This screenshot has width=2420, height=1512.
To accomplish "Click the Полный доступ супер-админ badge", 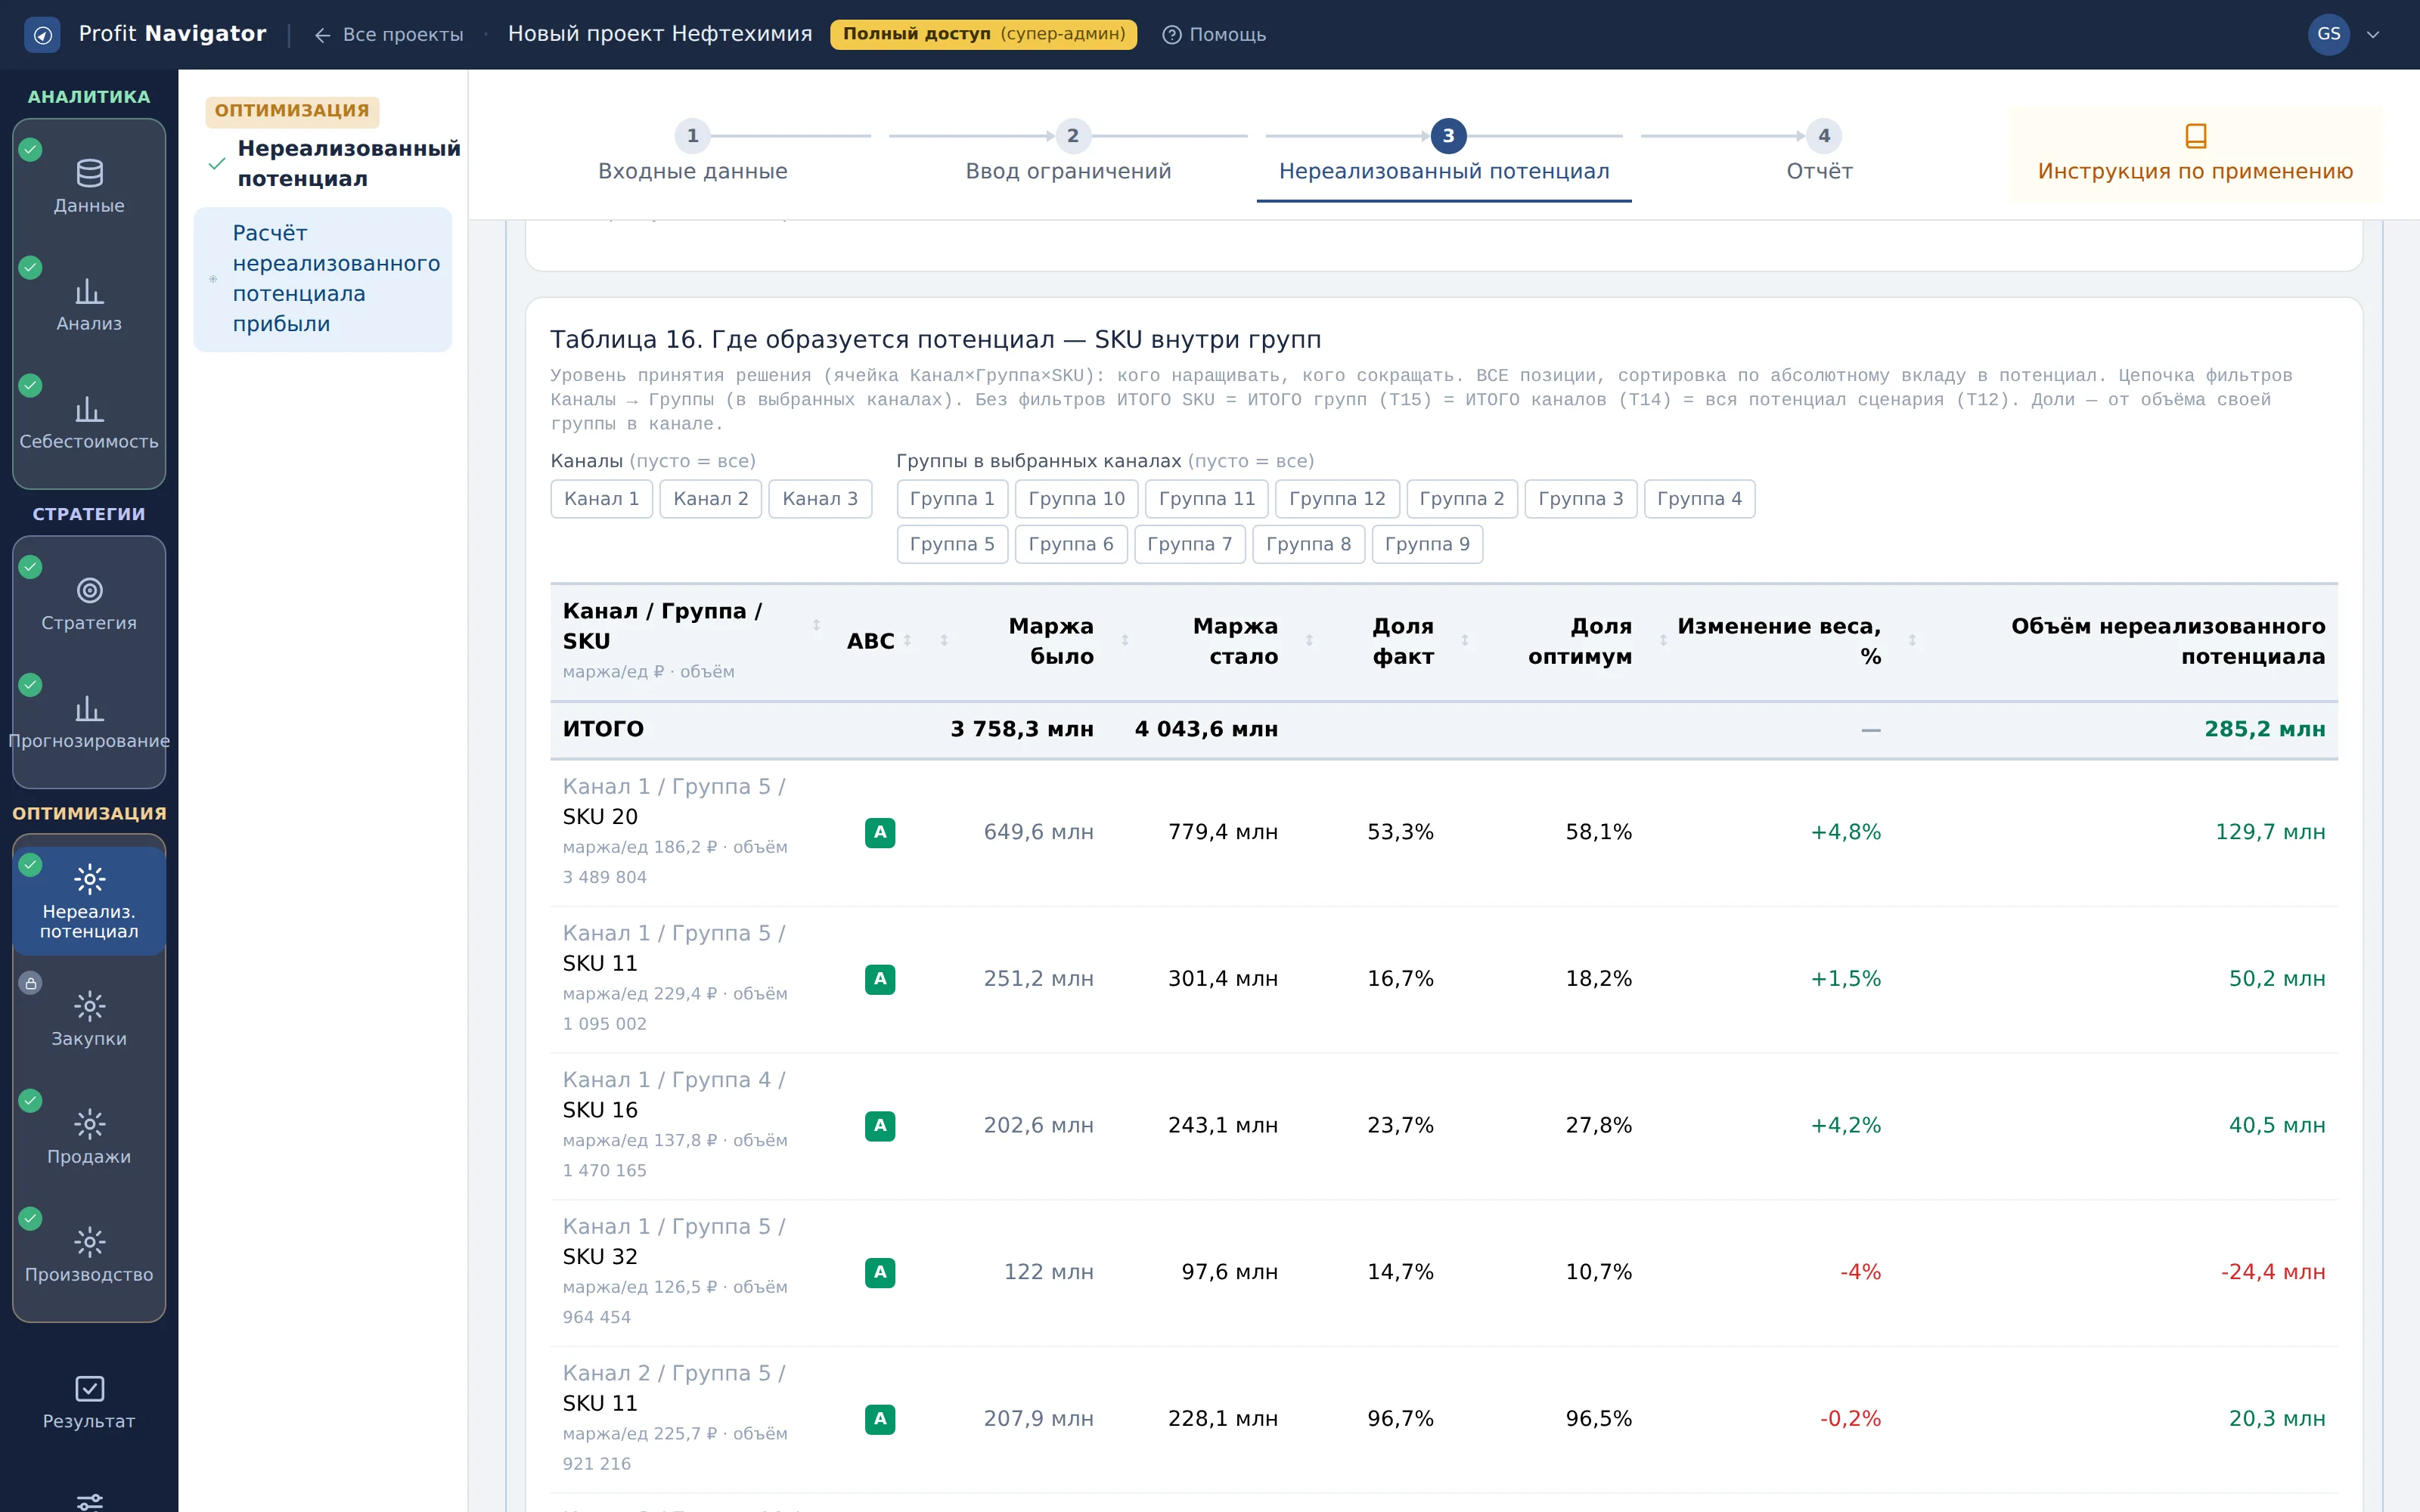I will point(983,35).
